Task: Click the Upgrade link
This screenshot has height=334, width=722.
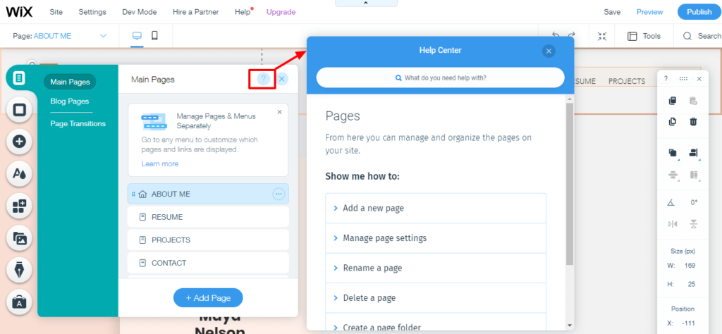Action: [281, 12]
